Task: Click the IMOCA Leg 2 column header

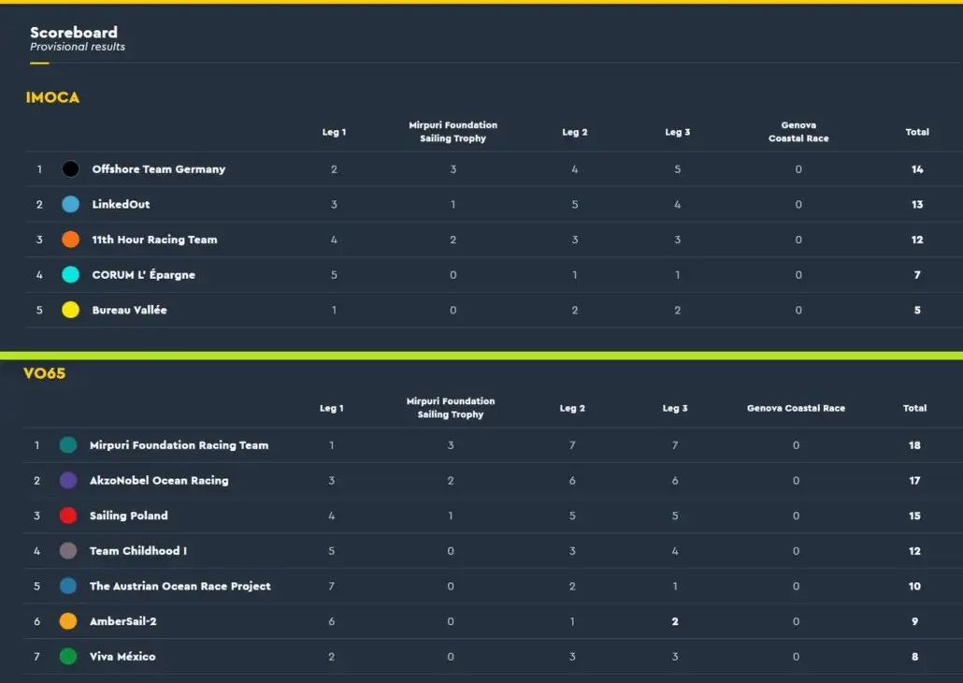Action: (575, 132)
